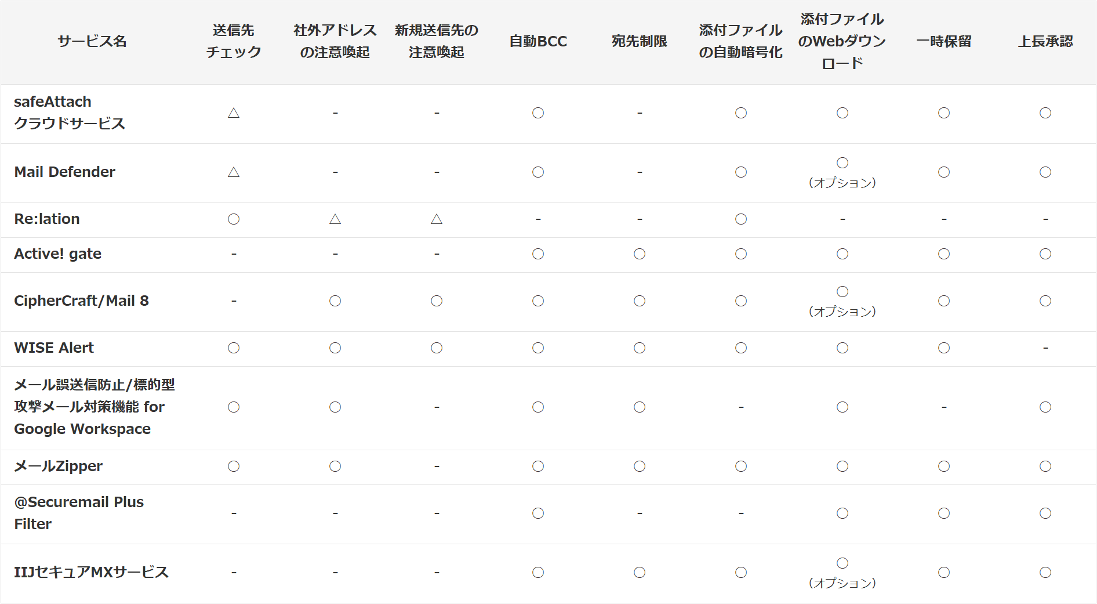This screenshot has width=1097, height=604.
Task: Click Mail Defender's circle above (オプション)
Action: (842, 162)
